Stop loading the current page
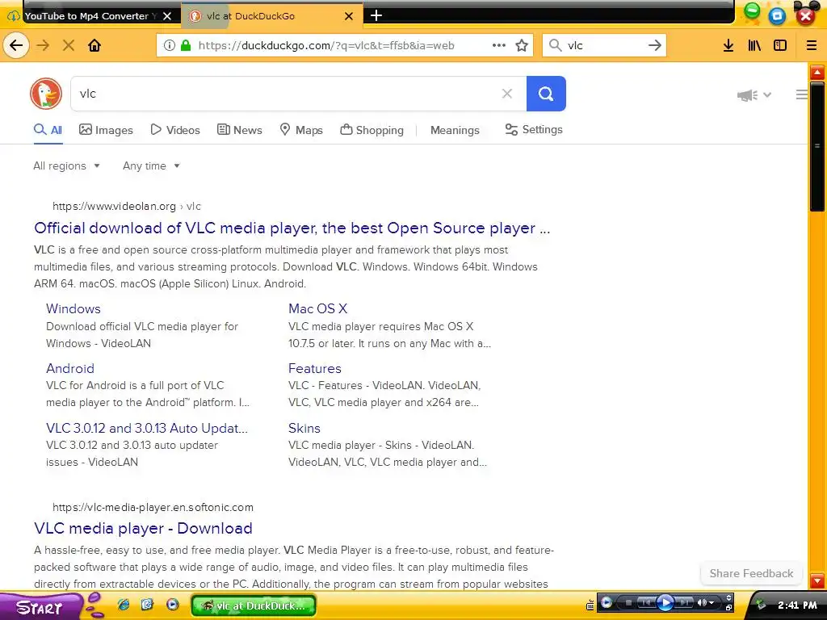This screenshot has width=827, height=620. [x=68, y=45]
